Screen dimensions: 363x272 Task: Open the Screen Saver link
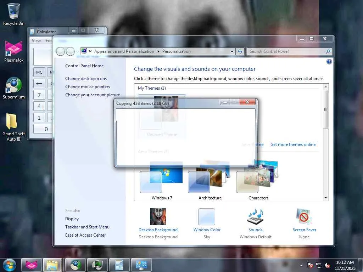(305, 229)
